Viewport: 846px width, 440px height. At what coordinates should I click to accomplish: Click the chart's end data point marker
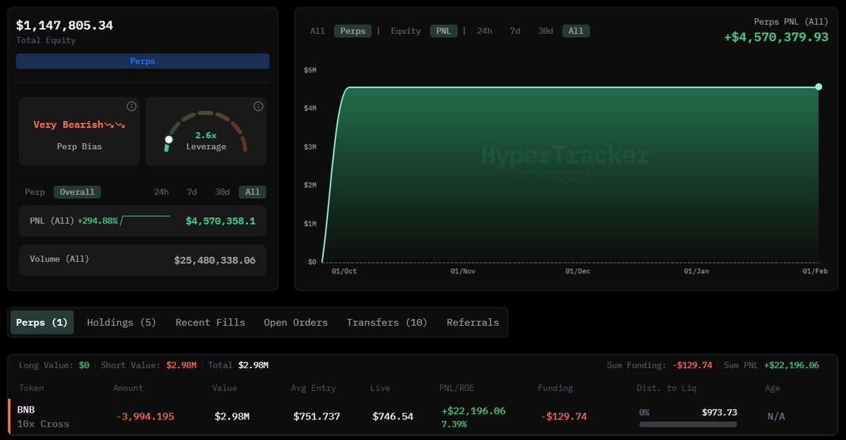point(819,87)
